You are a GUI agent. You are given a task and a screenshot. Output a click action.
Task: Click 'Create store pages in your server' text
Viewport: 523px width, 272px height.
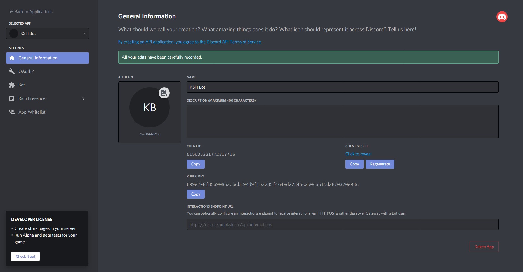pyautogui.click(x=45, y=228)
